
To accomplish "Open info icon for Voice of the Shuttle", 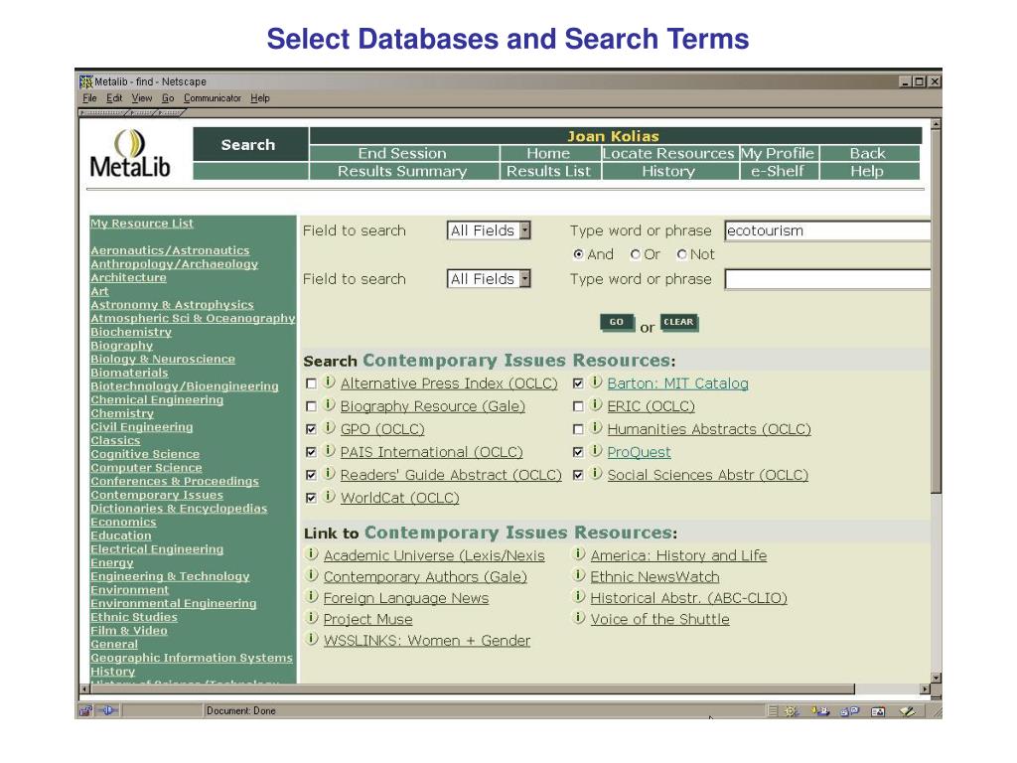I will point(579,618).
